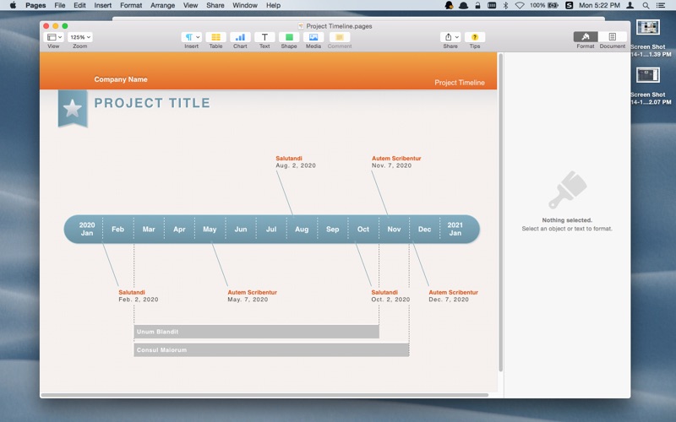Screen dimensions: 676x422
Task: Open the 125% Zoom dropdown
Action: (x=80, y=37)
